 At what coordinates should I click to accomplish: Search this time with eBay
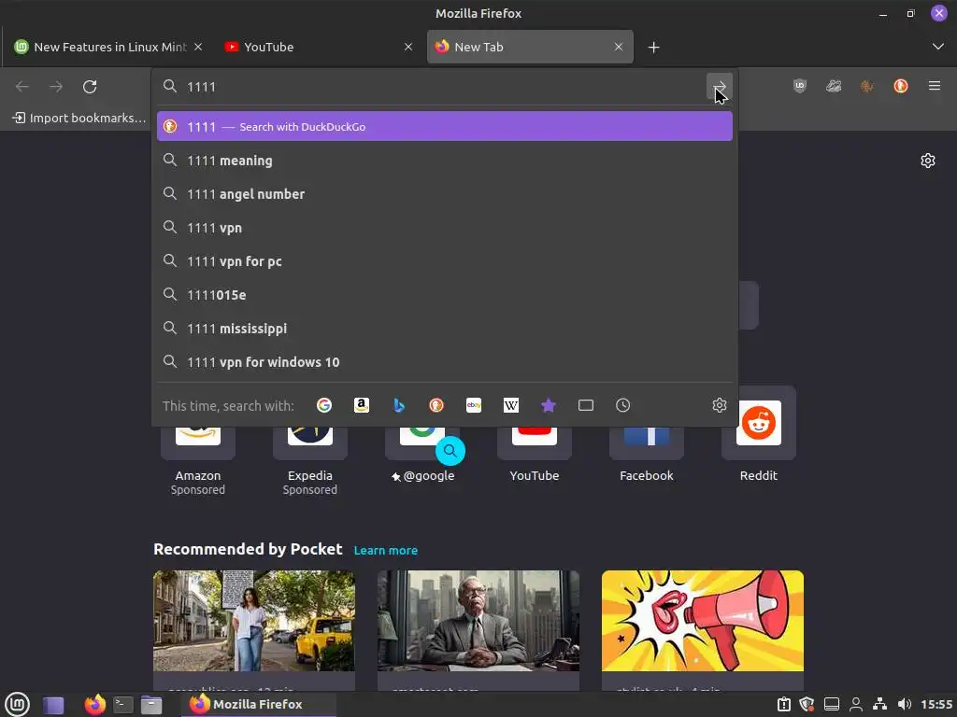pyautogui.click(x=474, y=405)
